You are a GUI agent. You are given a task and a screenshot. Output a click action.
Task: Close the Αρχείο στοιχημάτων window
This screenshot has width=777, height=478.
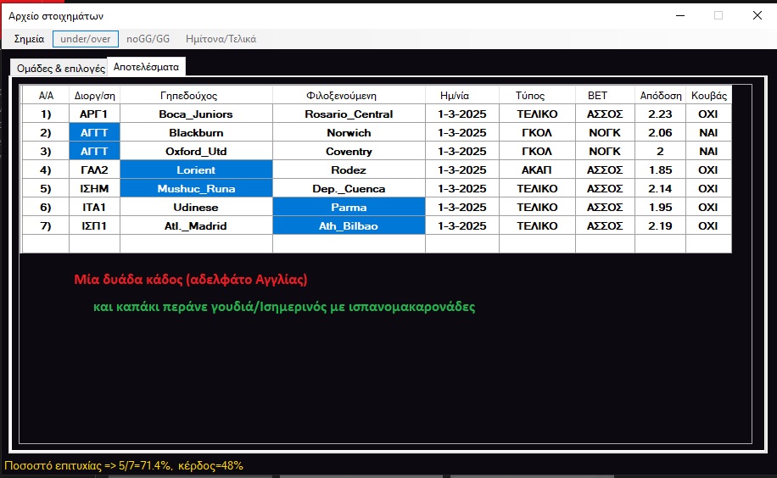tap(757, 15)
